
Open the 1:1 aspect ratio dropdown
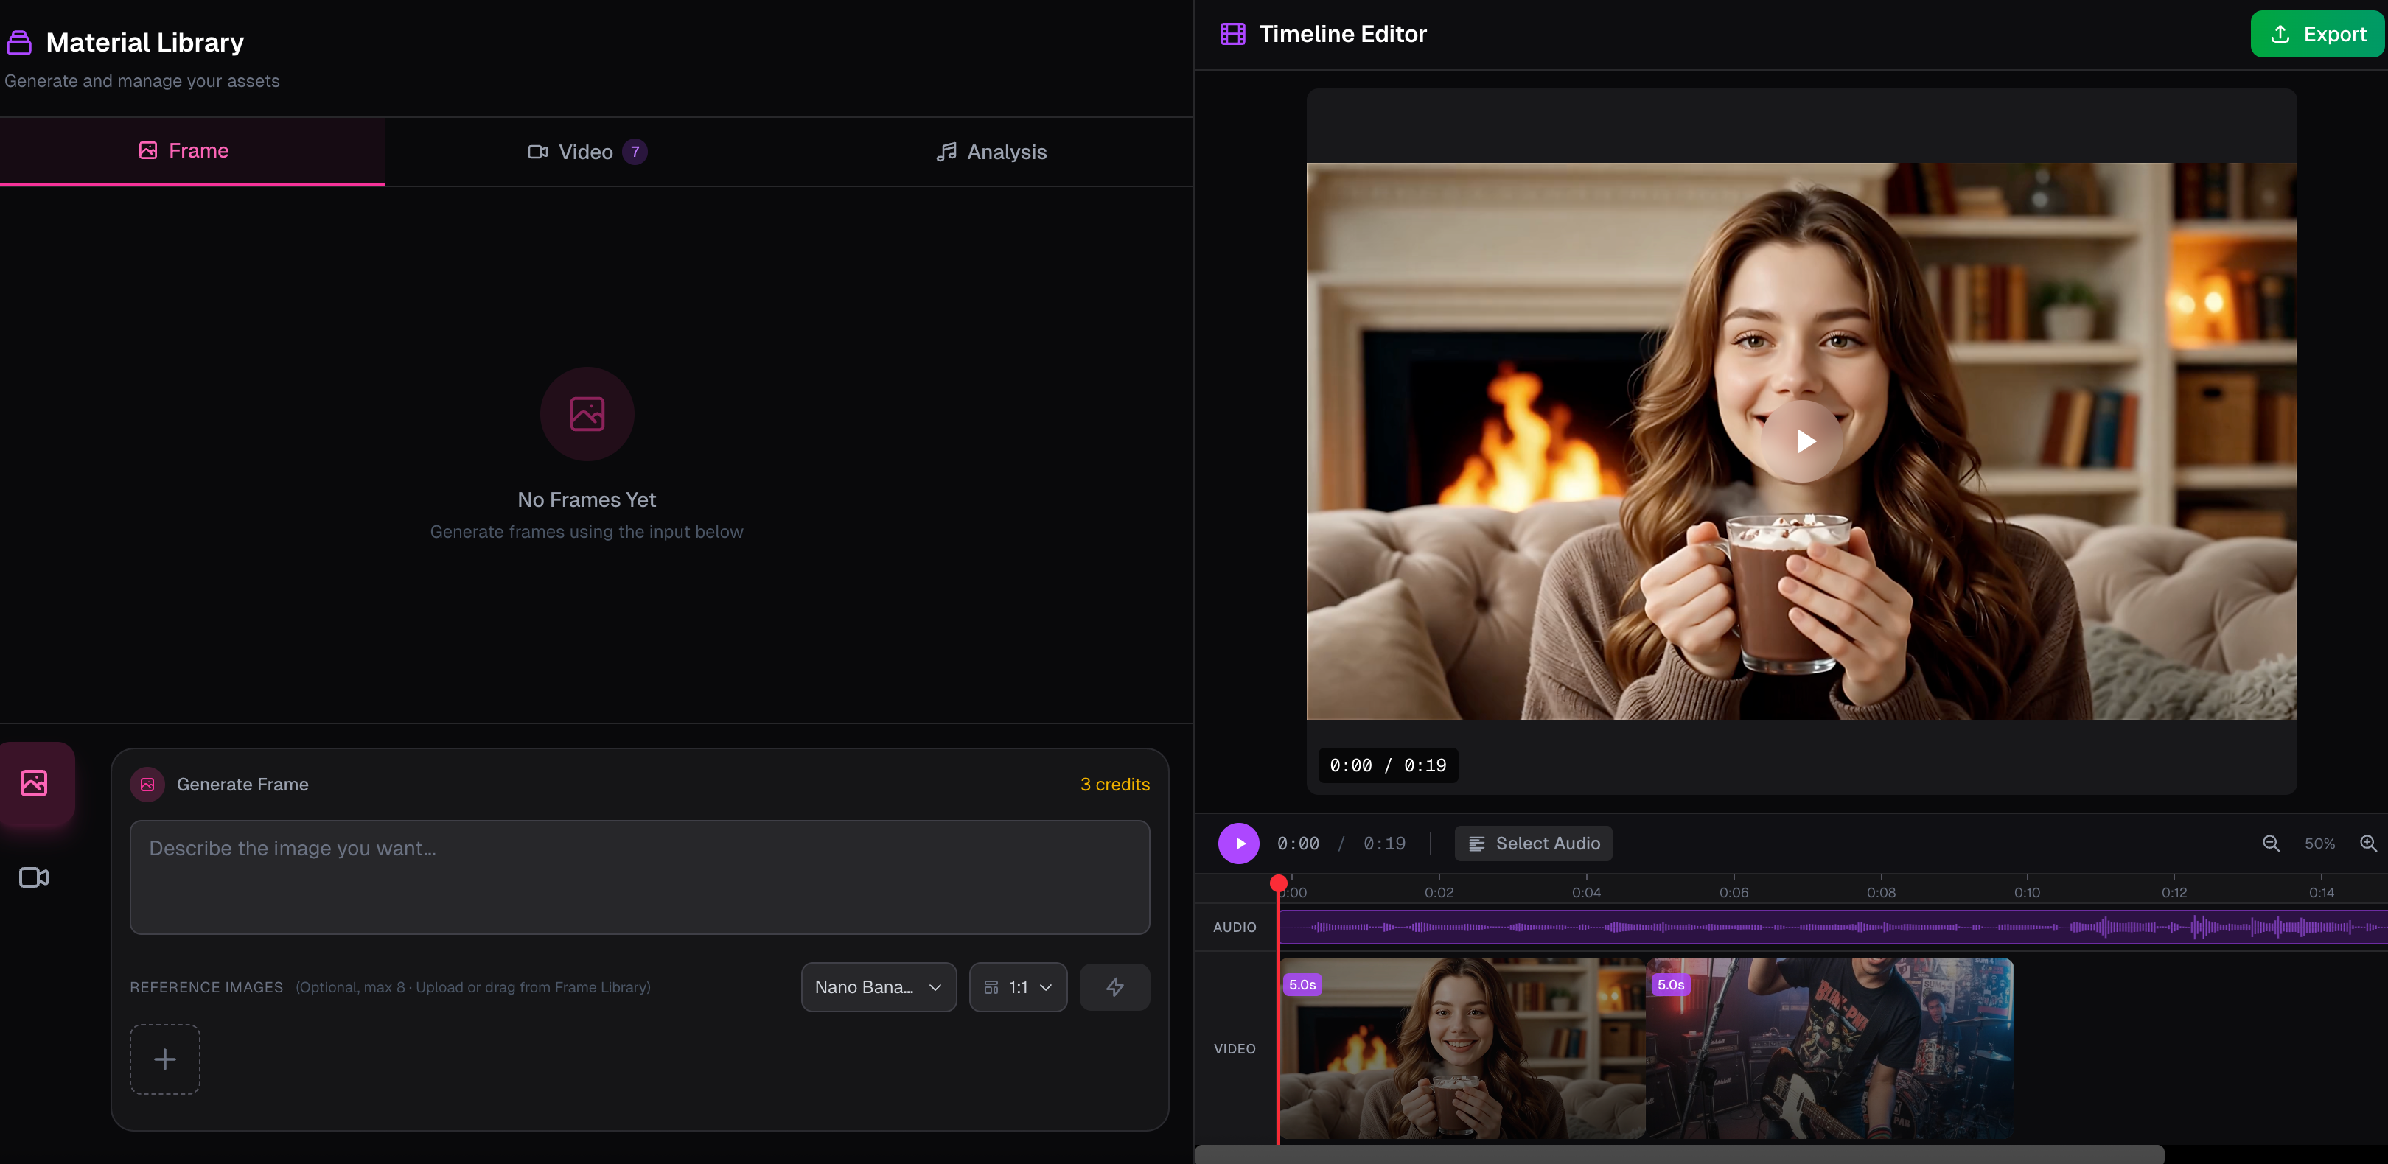click(1017, 986)
